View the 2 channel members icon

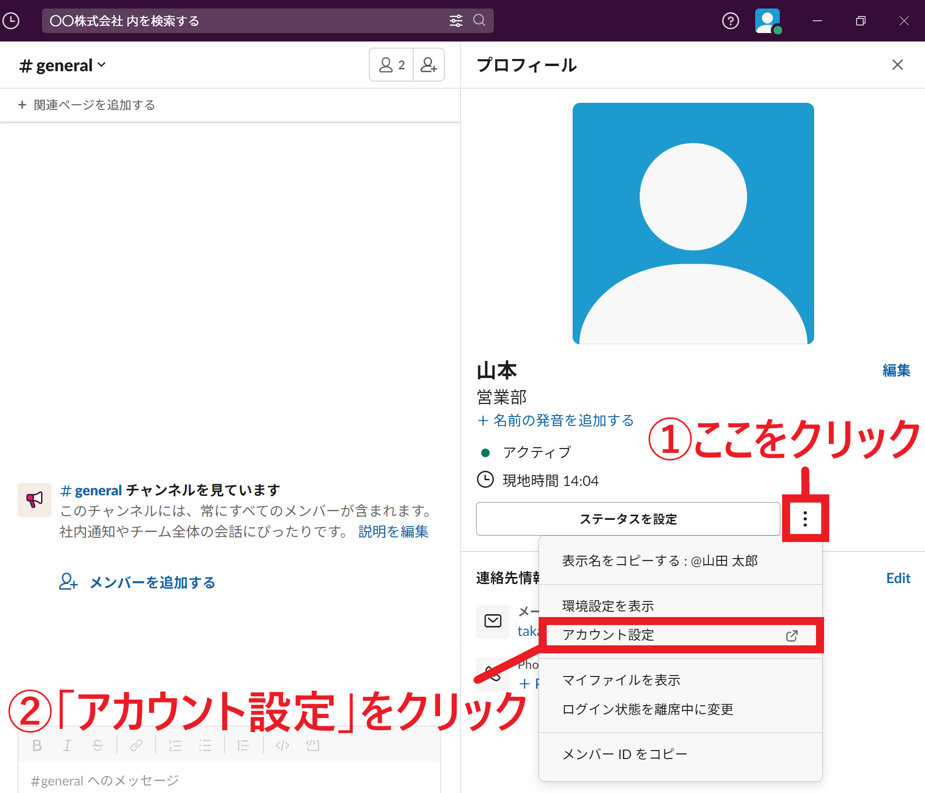[391, 65]
